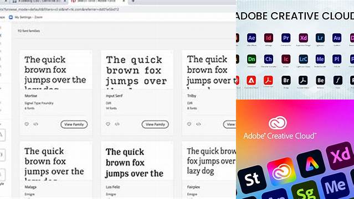This screenshot has width=354, height=199.
Task: Open the InCopy (Ic) icon
Action: coord(286,59)
